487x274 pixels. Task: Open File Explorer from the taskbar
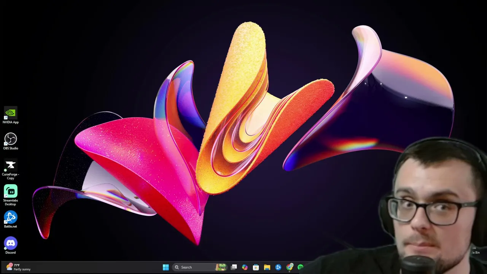(267, 267)
